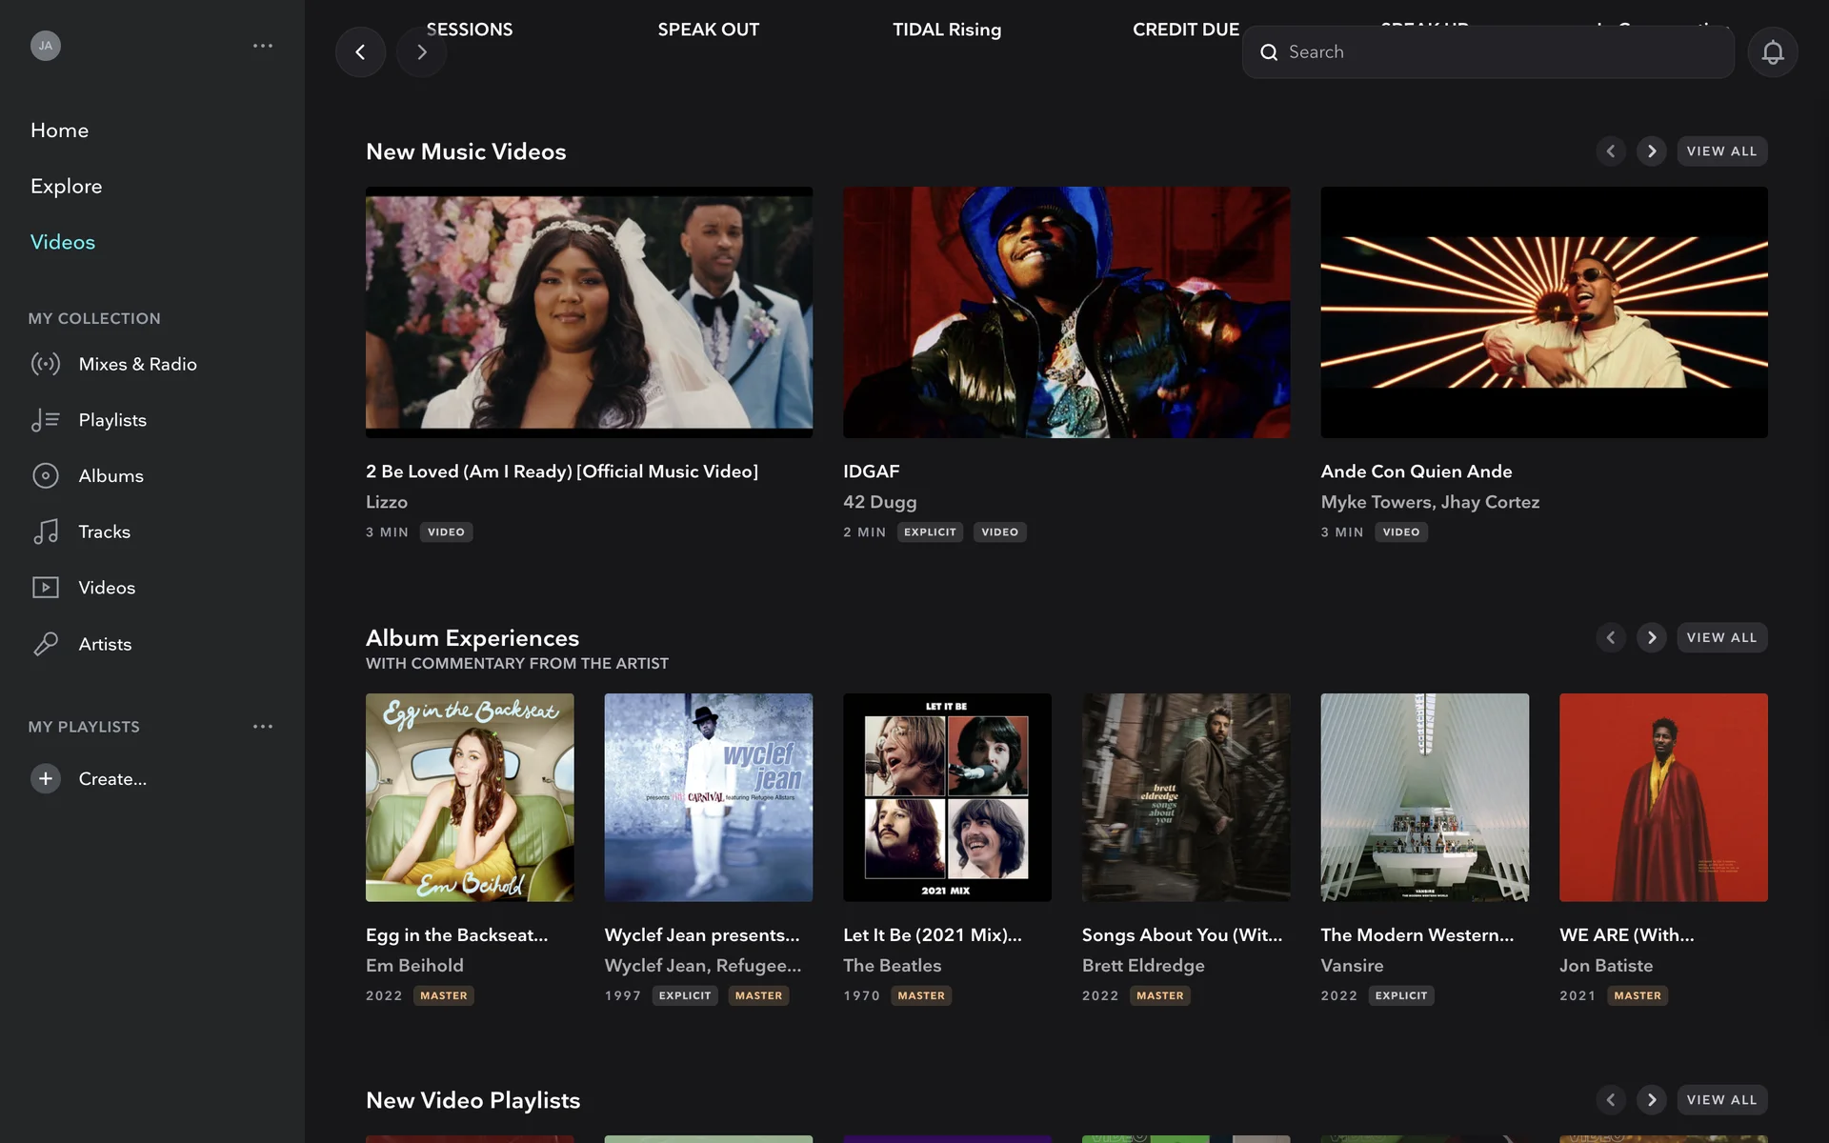Image resolution: width=1829 pixels, height=1143 pixels.
Task: Click the plus icon to create playlist
Action: (x=45, y=779)
